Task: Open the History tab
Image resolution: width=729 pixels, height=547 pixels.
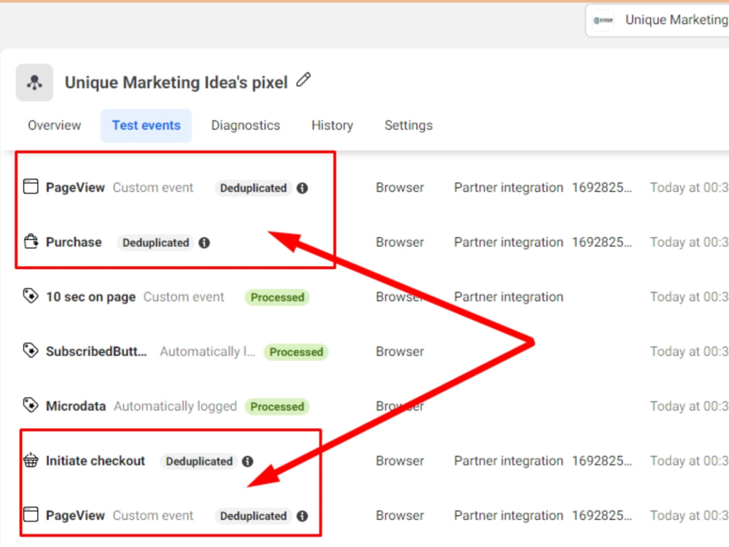Action: [332, 125]
